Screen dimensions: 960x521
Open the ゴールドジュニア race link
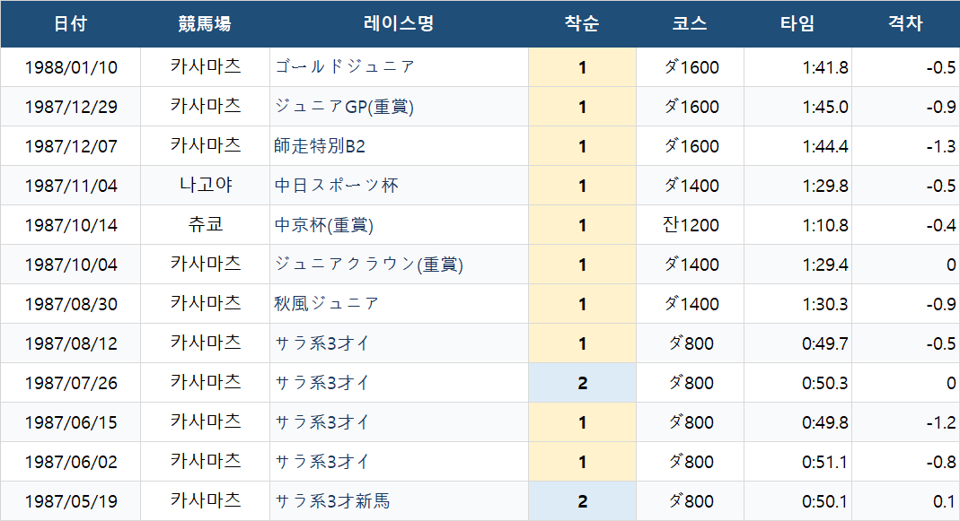(x=345, y=66)
